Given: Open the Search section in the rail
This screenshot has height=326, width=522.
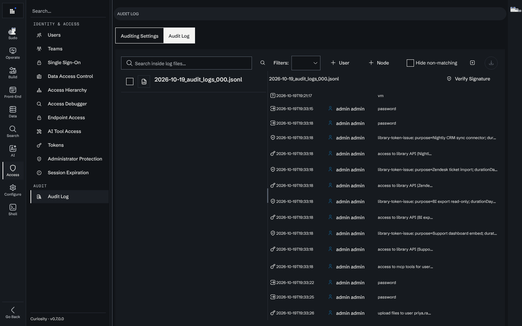Looking at the screenshot, I should pos(13,131).
